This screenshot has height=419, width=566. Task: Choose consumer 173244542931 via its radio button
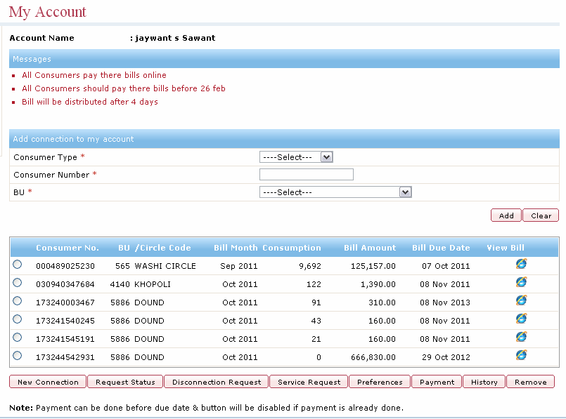click(17, 354)
